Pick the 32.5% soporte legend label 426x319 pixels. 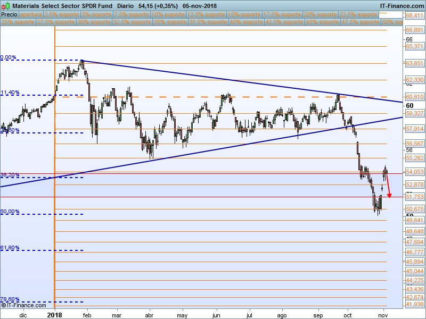132,22
